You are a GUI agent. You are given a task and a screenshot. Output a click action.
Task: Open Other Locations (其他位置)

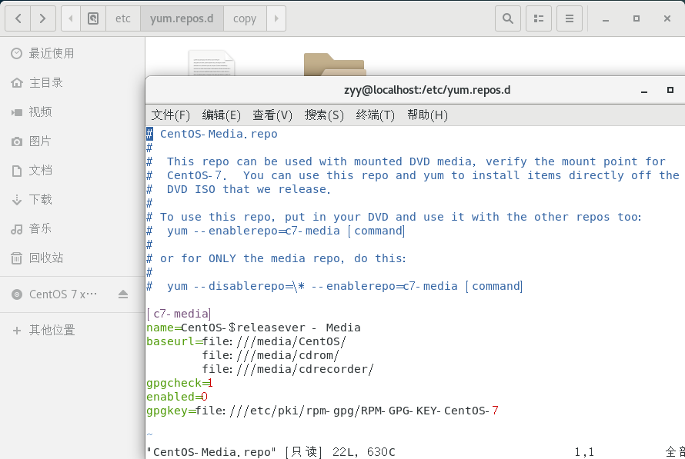point(72,331)
